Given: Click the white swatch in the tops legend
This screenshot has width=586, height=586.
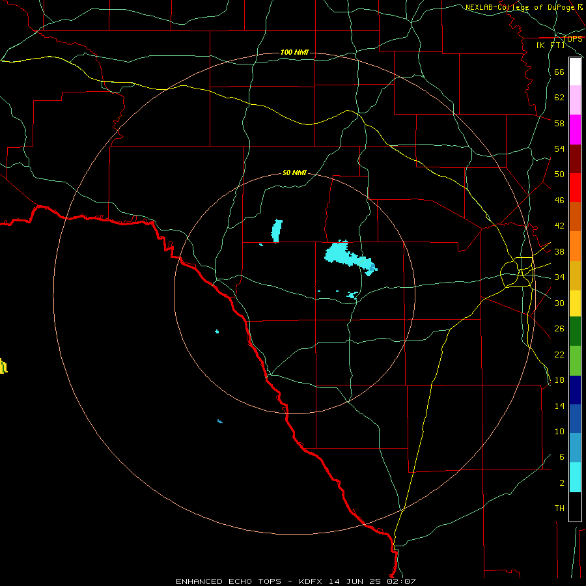Looking at the screenshot, I should [575, 72].
